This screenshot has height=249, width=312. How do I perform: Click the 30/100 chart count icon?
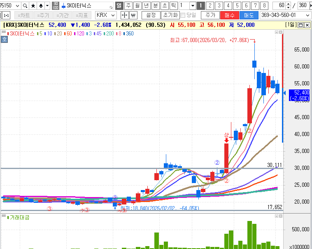coord(56,6)
